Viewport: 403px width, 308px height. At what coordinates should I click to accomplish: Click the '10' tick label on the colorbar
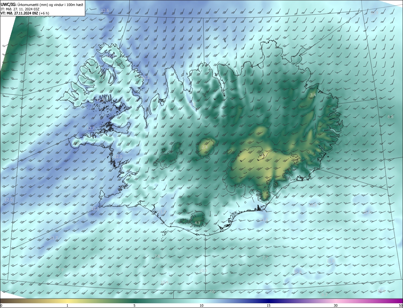[201, 305]
